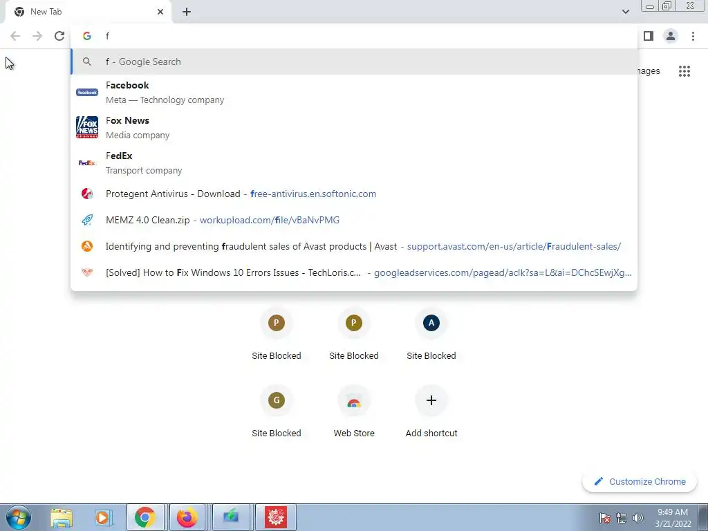Click the network tray icon

[622, 518]
